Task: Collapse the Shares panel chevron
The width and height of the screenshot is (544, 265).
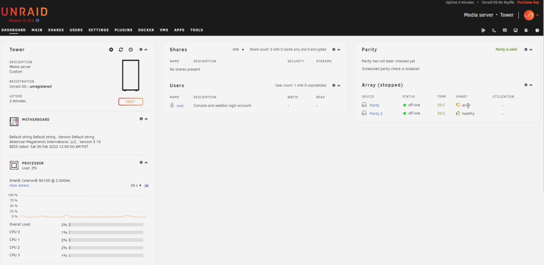Action: tap(339, 50)
